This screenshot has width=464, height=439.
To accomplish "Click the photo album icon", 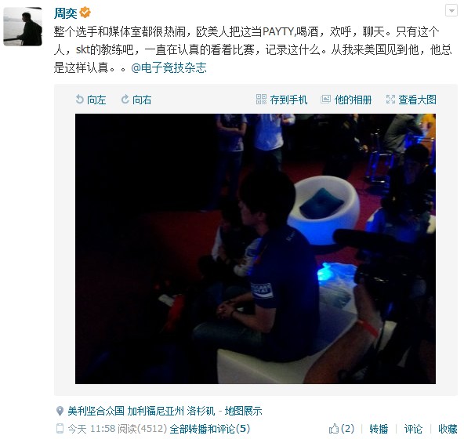I will click(x=325, y=100).
